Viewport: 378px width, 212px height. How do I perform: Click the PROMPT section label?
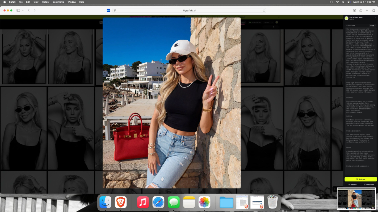351,25
